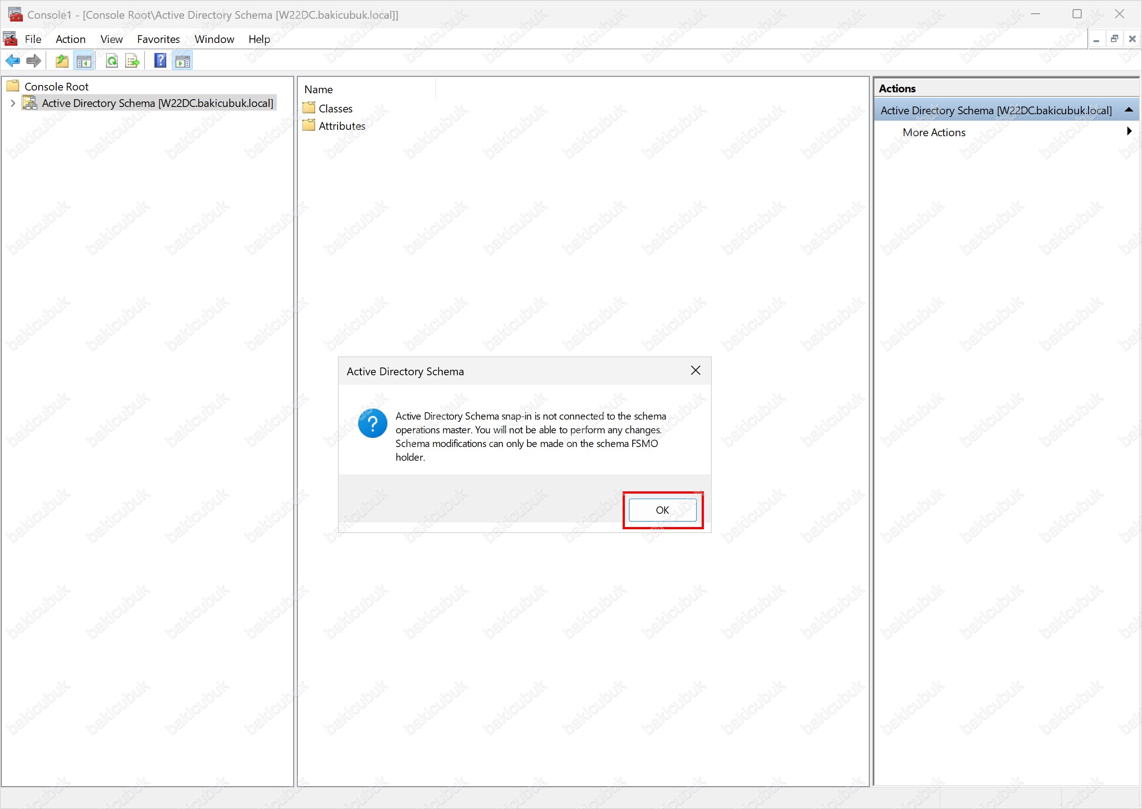Restore the inner console child window
The width and height of the screenshot is (1142, 809).
[x=1114, y=39]
